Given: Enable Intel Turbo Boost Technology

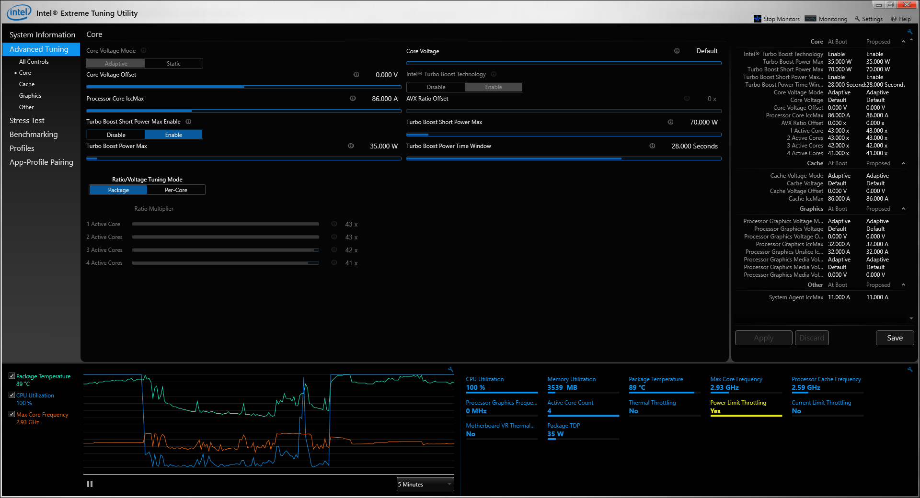Looking at the screenshot, I should point(494,87).
